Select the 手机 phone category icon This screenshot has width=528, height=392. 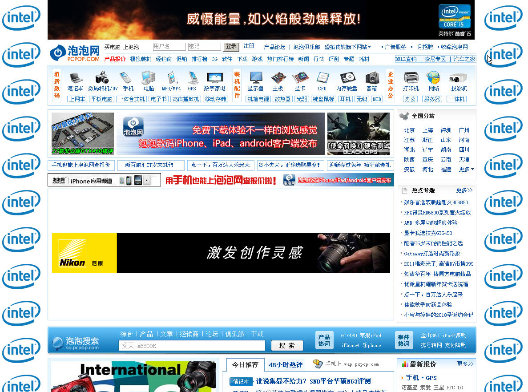pos(126,78)
